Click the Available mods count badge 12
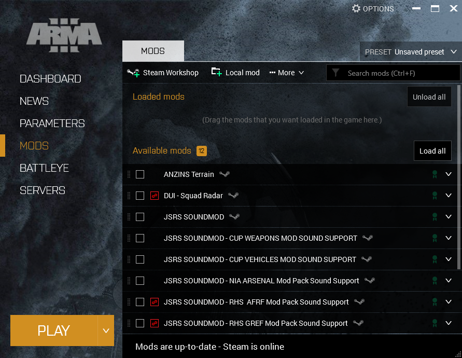 pos(202,151)
